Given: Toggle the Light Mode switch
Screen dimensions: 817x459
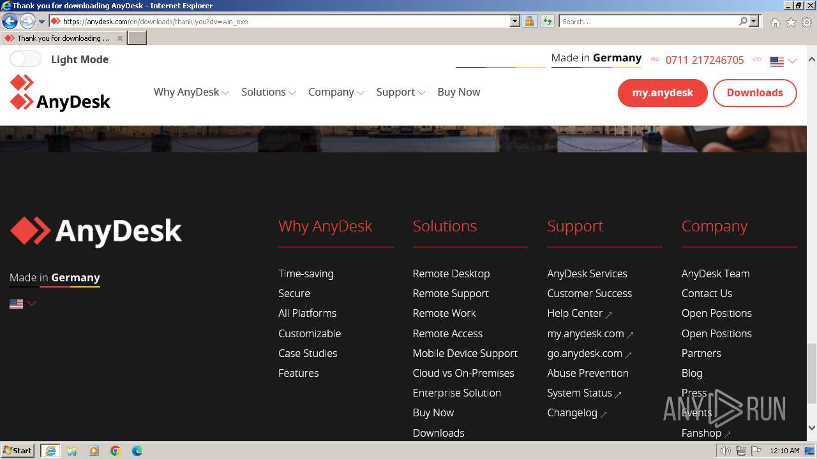Looking at the screenshot, I should pyautogui.click(x=26, y=59).
